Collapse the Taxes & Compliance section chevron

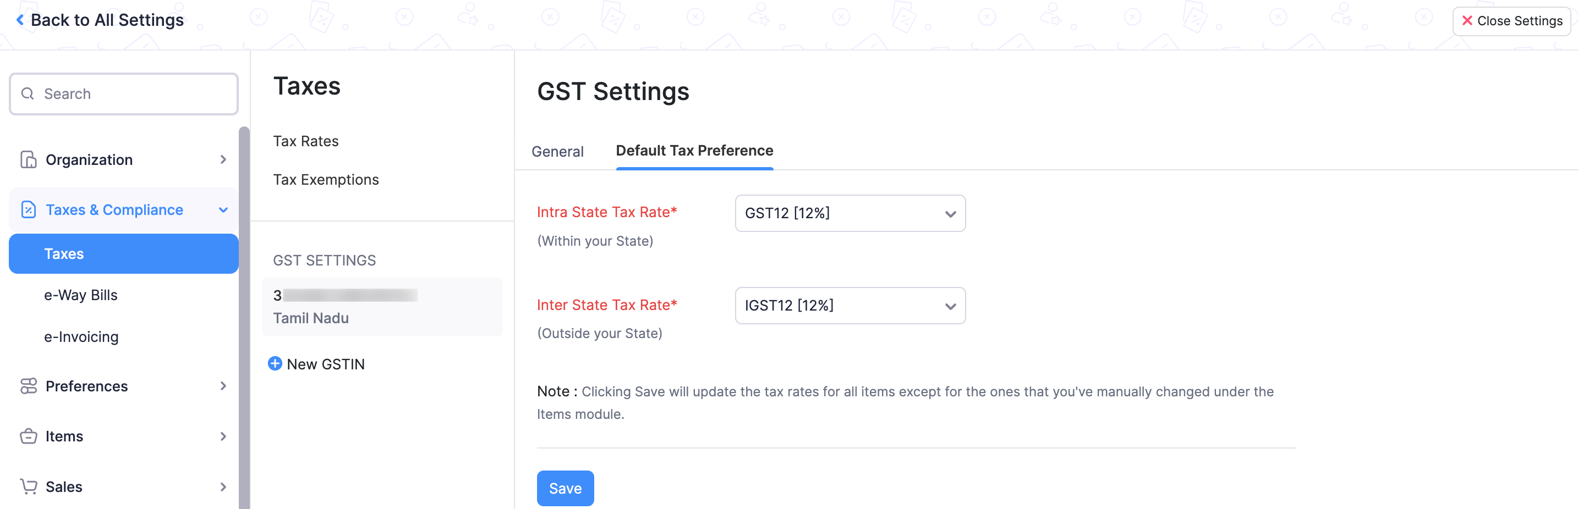[223, 210]
